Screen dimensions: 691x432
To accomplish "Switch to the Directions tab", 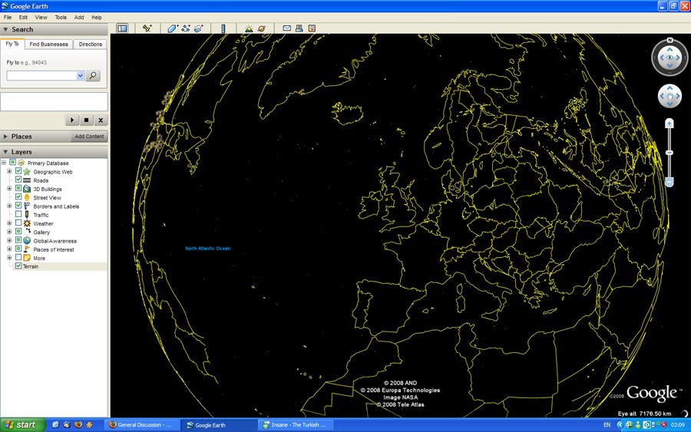I will (91, 44).
